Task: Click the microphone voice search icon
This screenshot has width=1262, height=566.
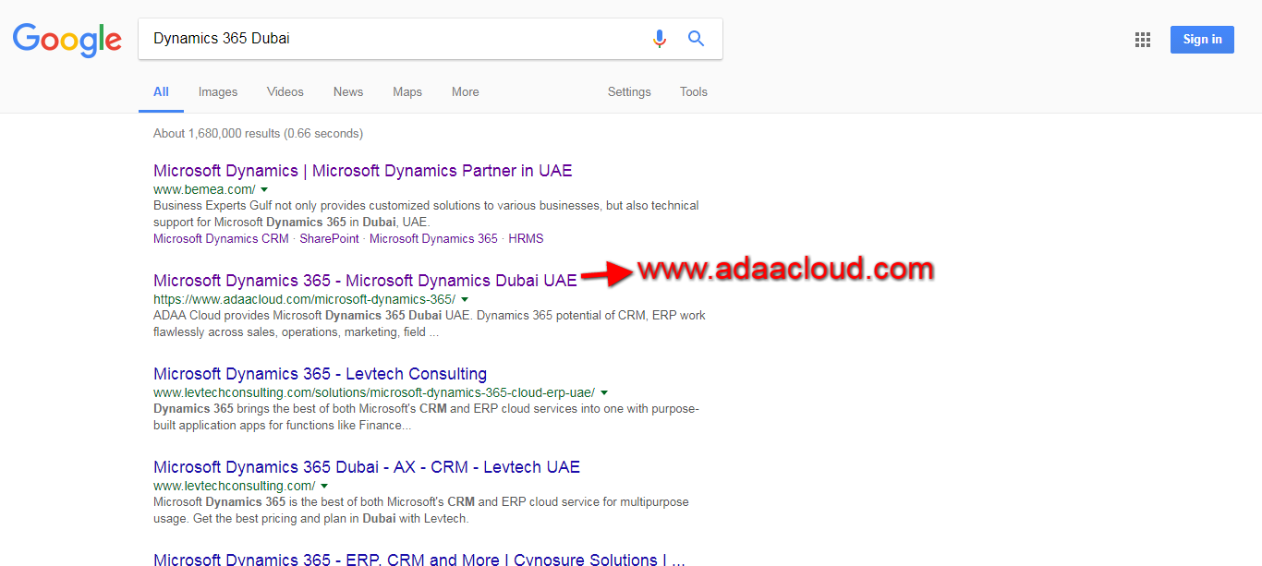Action: coord(659,39)
